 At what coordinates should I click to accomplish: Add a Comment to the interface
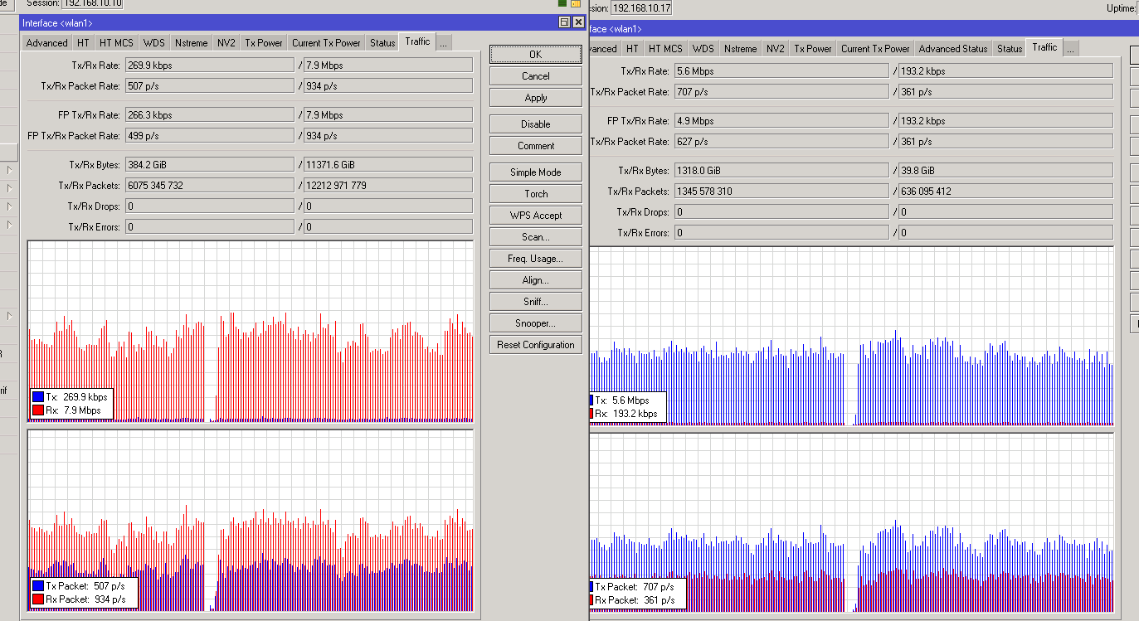(x=536, y=146)
